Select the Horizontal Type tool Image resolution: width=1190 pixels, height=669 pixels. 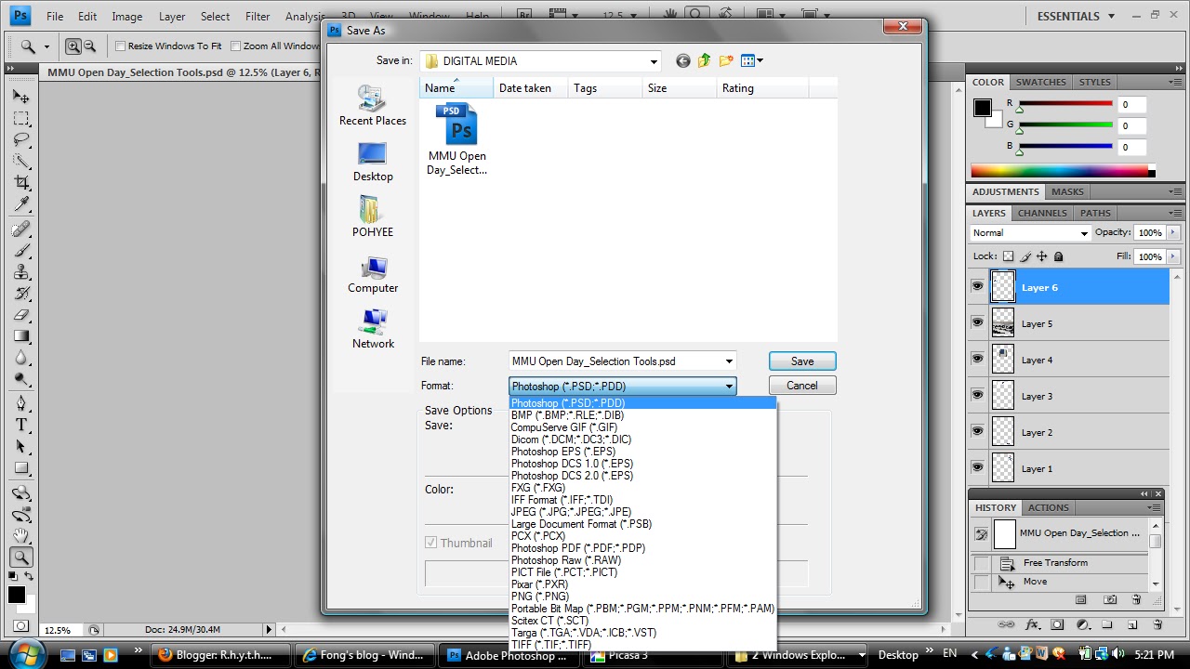pos(21,425)
